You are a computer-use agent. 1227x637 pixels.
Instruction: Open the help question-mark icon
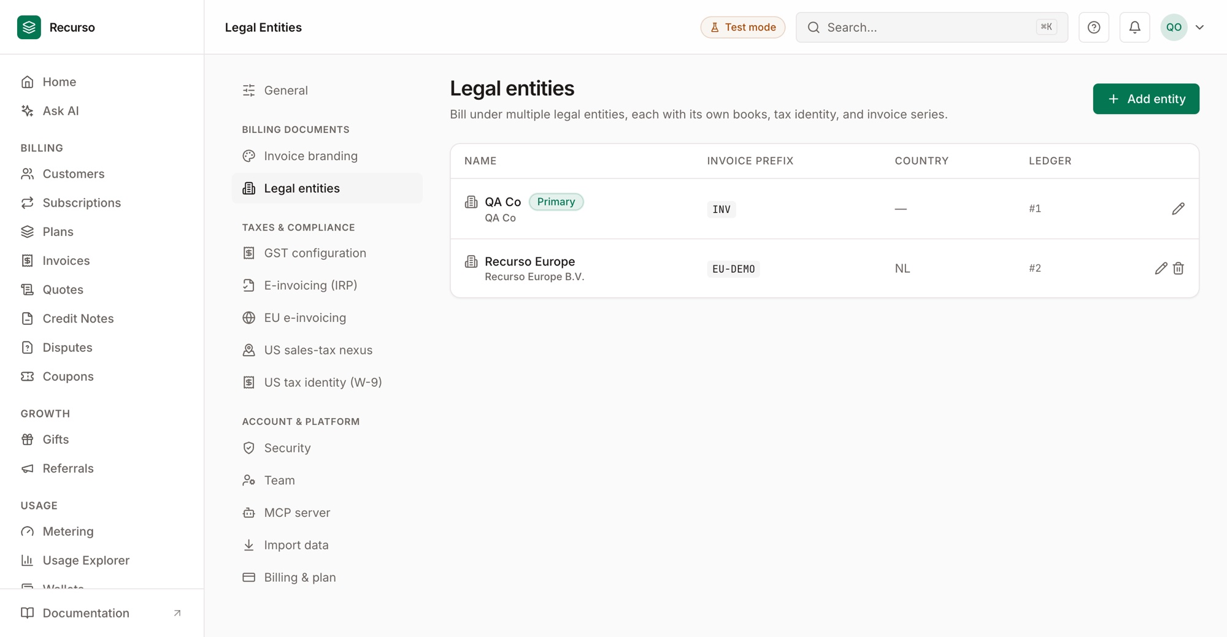1094,27
